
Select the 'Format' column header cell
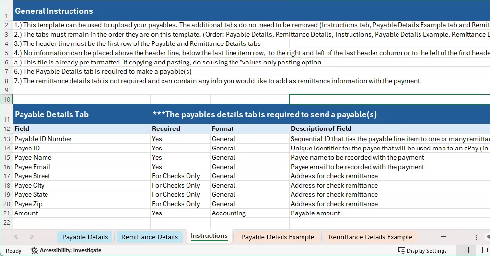(x=250, y=128)
